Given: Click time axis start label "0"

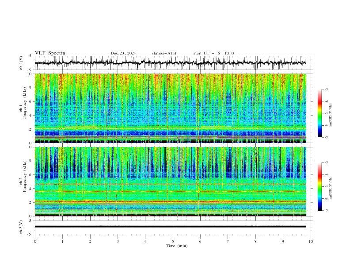Looking at the screenshot, I should point(35,241).
